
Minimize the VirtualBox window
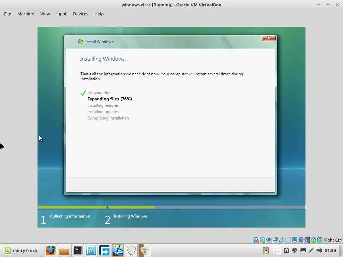pyautogui.click(x=319, y=5)
